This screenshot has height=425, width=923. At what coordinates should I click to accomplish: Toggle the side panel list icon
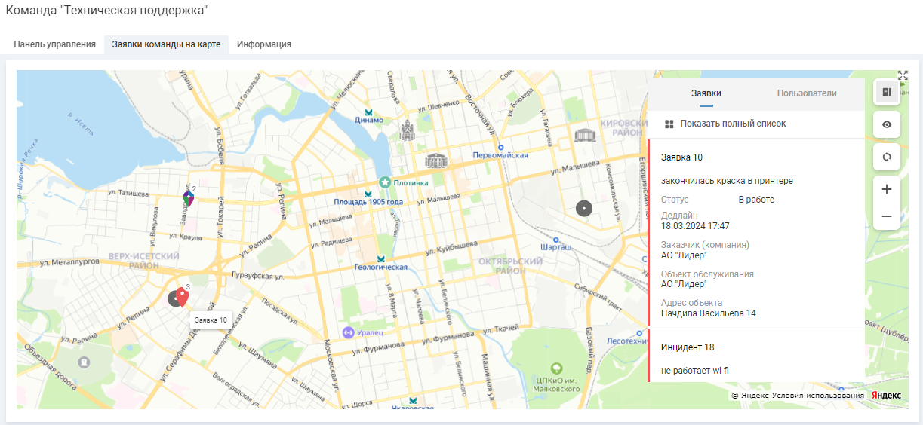(886, 92)
